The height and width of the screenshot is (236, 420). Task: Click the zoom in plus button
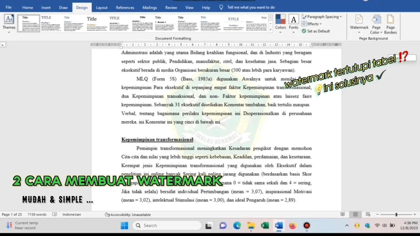[x=415, y=214]
